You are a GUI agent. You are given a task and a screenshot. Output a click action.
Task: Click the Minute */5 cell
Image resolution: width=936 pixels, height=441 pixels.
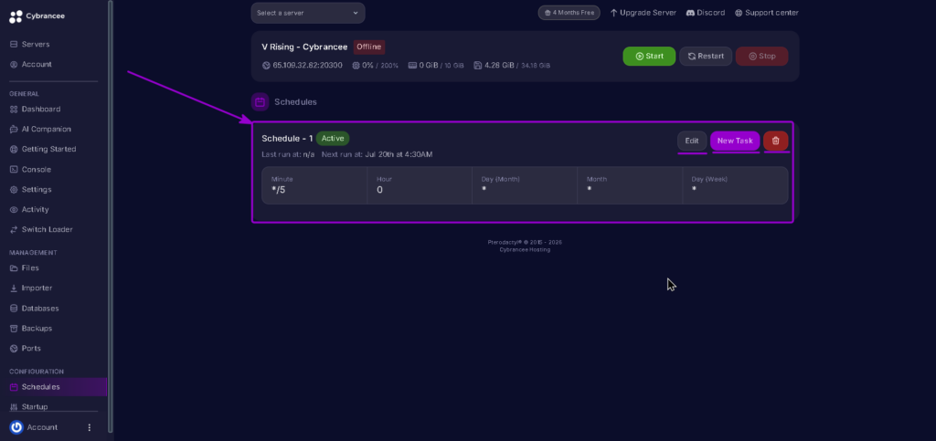pos(314,185)
